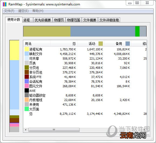The height and width of the screenshot is (143, 156).
Task: Click the brown swatch beside 非分页池
Action: tap(27, 72)
